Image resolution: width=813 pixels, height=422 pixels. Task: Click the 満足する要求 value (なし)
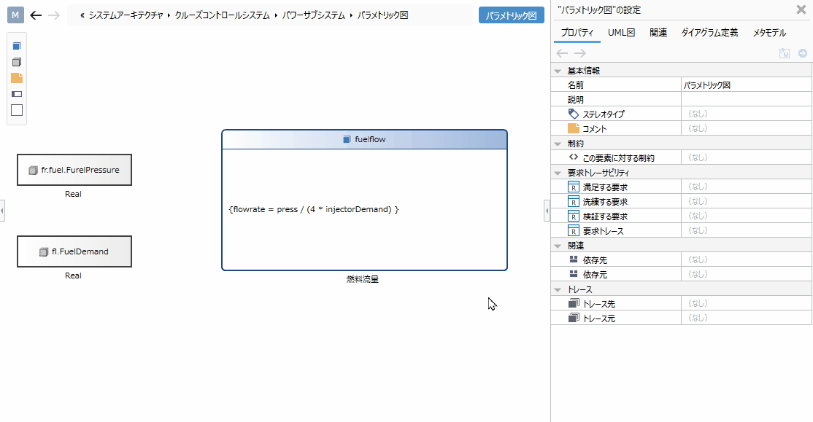click(698, 187)
